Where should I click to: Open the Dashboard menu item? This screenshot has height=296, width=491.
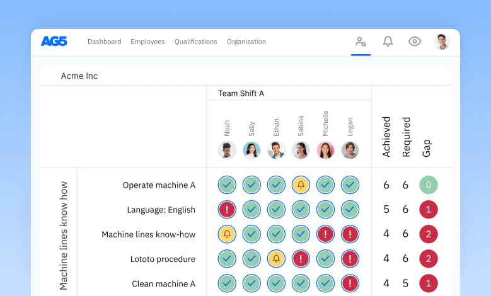[104, 42]
